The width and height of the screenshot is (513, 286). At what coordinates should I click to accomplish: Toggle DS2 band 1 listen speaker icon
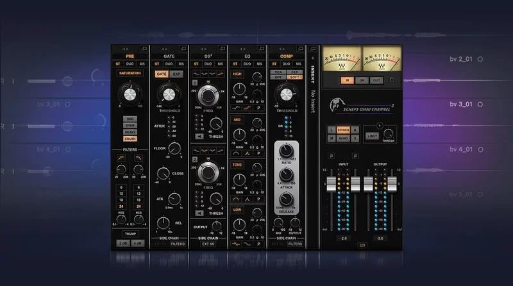point(199,136)
